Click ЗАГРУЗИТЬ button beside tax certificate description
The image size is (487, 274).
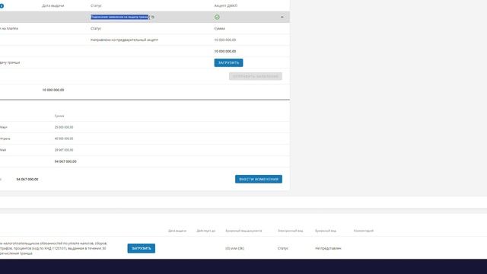pyautogui.click(x=142, y=248)
